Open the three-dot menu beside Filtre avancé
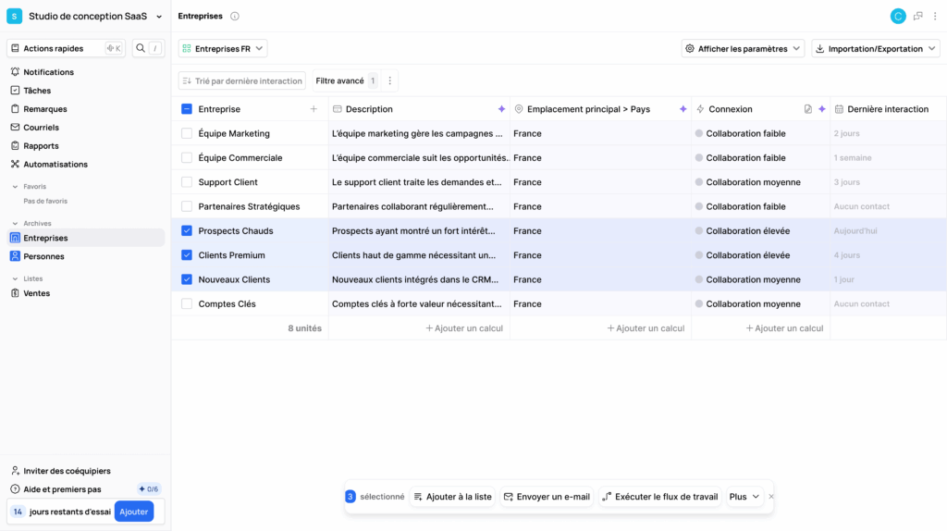Screen dimensions: 947x531 pos(389,81)
